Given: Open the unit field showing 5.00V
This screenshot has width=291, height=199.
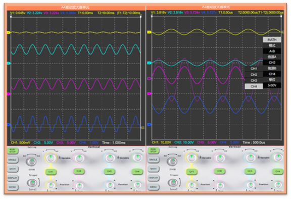Looking at the screenshot, I should click(272, 85).
